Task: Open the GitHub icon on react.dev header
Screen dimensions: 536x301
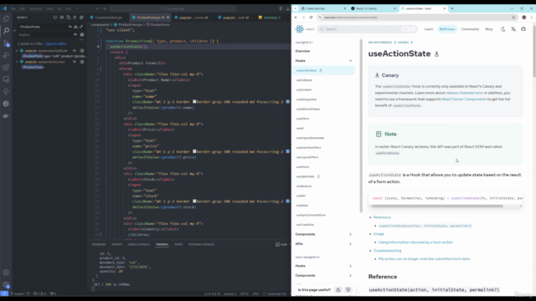Action: tap(523, 29)
